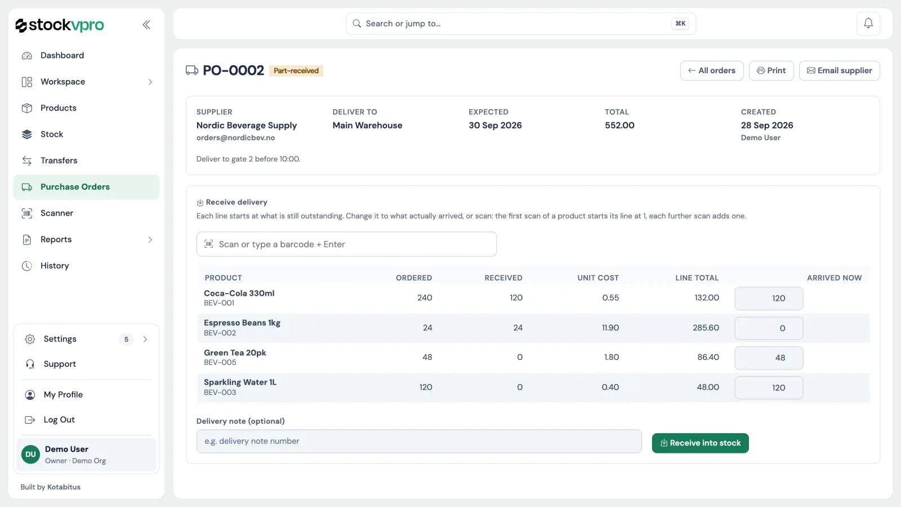Viewport: 901px width, 507px height.
Task: Open My Profile
Action: pos(86,395)
